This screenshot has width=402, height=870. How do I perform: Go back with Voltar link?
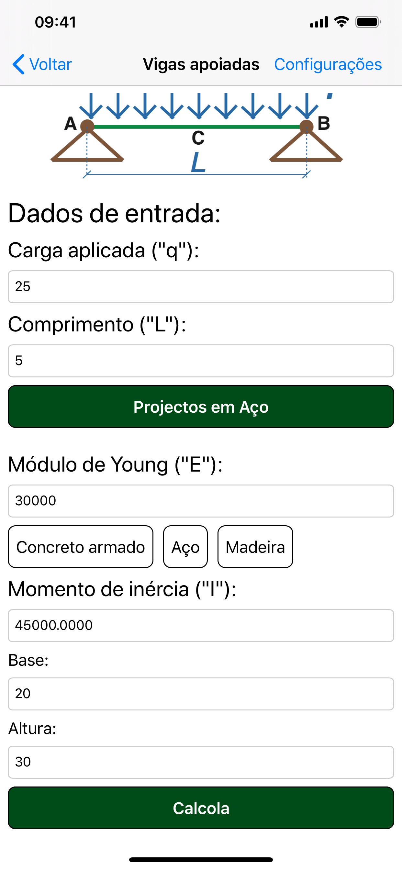[51, 64]
